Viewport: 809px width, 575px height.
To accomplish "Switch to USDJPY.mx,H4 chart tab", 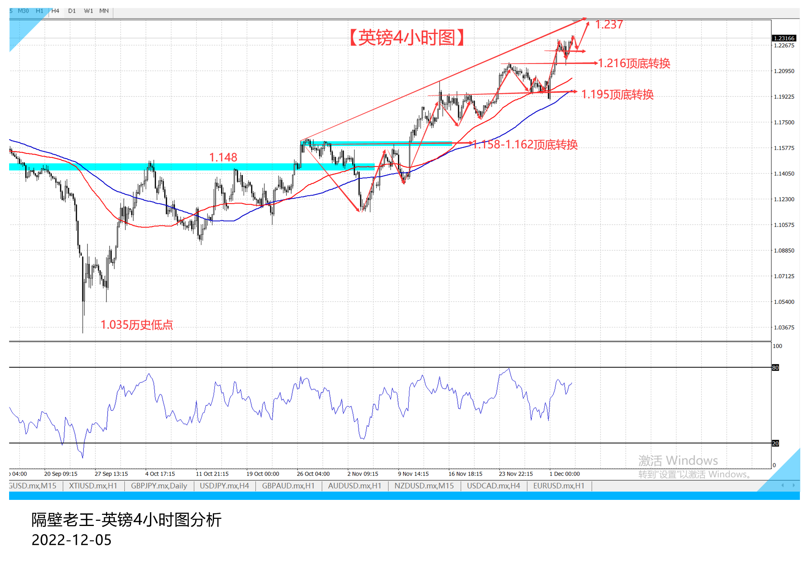I will pos(224,486).
